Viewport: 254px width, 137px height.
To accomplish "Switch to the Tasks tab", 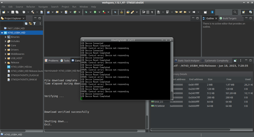I will click(65, 61).
